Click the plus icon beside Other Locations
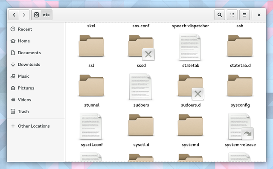The width and height of the screenshot is (273, 169). point(13,126)
